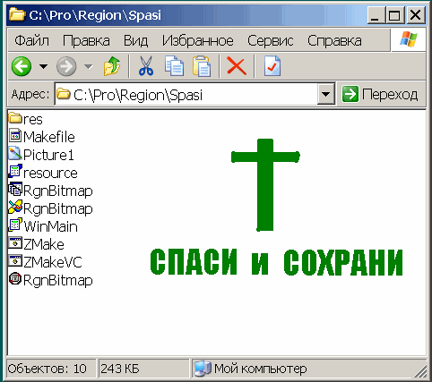Click the file name Makefile
Screen dimensions: 432x382
click(49, 137)
